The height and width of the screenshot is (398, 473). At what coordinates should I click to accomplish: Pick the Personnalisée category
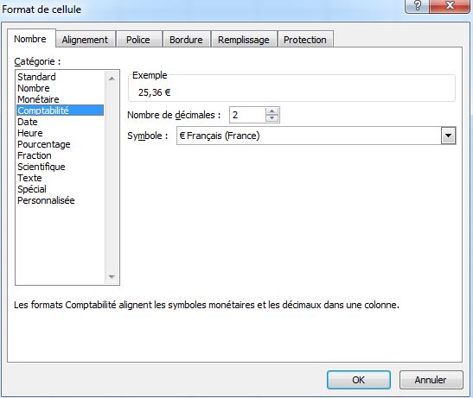(x=46, y=200)
